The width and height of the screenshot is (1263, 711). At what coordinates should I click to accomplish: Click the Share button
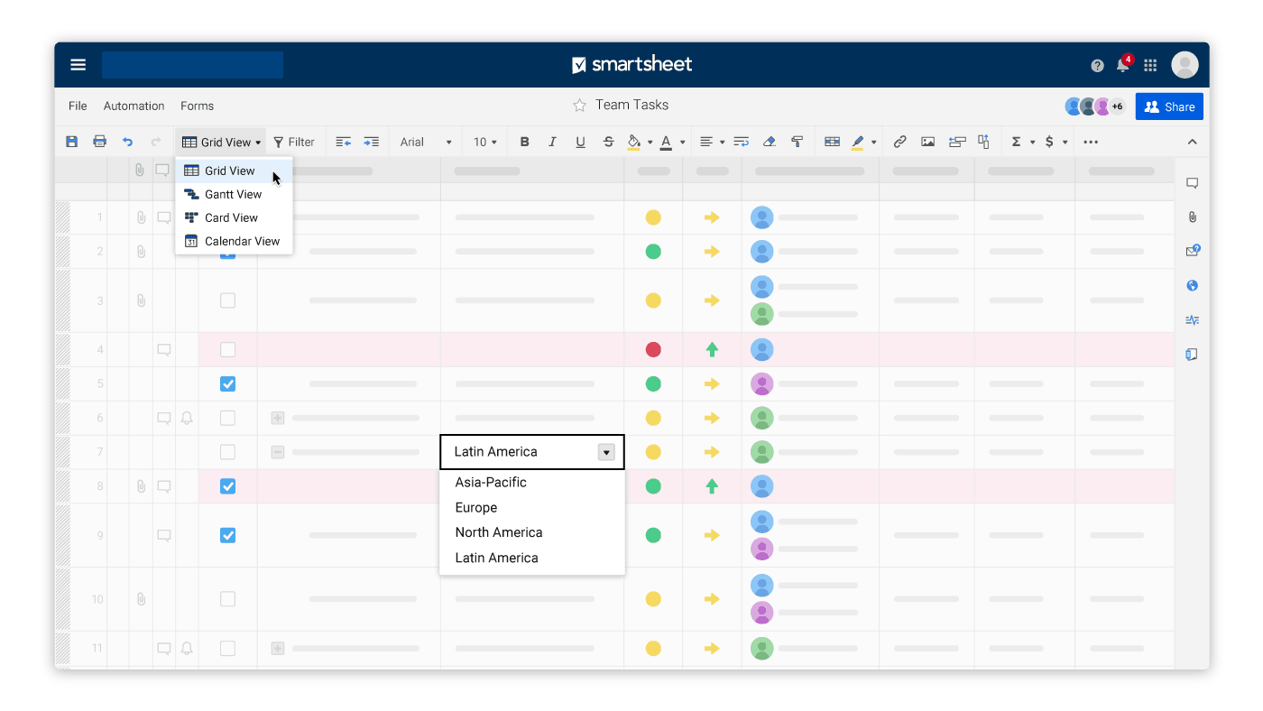(x=1169, y=106)
